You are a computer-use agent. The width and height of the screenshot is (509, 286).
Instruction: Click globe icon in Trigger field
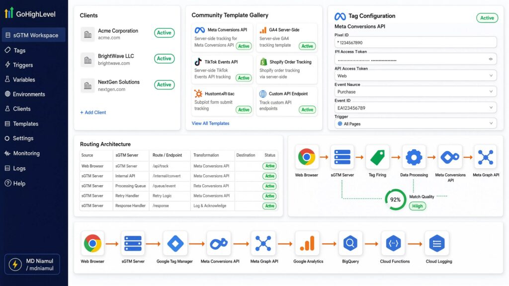click(x=340, y=124)
